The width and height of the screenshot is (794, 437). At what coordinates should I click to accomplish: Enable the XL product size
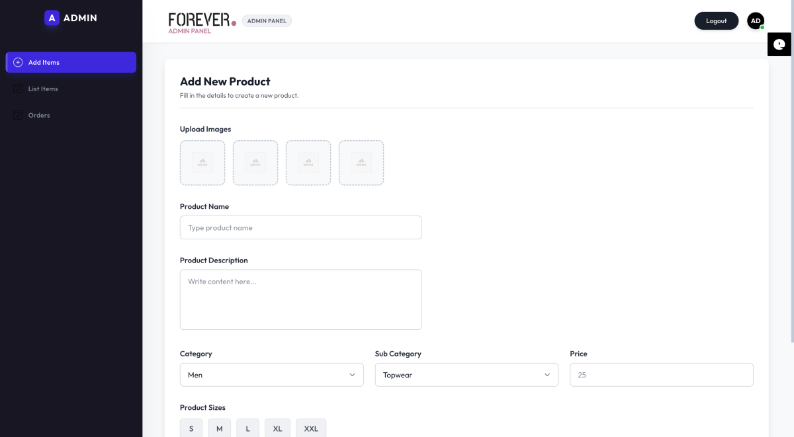(277, 428)
